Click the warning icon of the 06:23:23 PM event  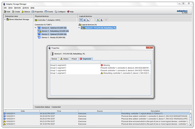pyautogui.click(x=5, y=121)
